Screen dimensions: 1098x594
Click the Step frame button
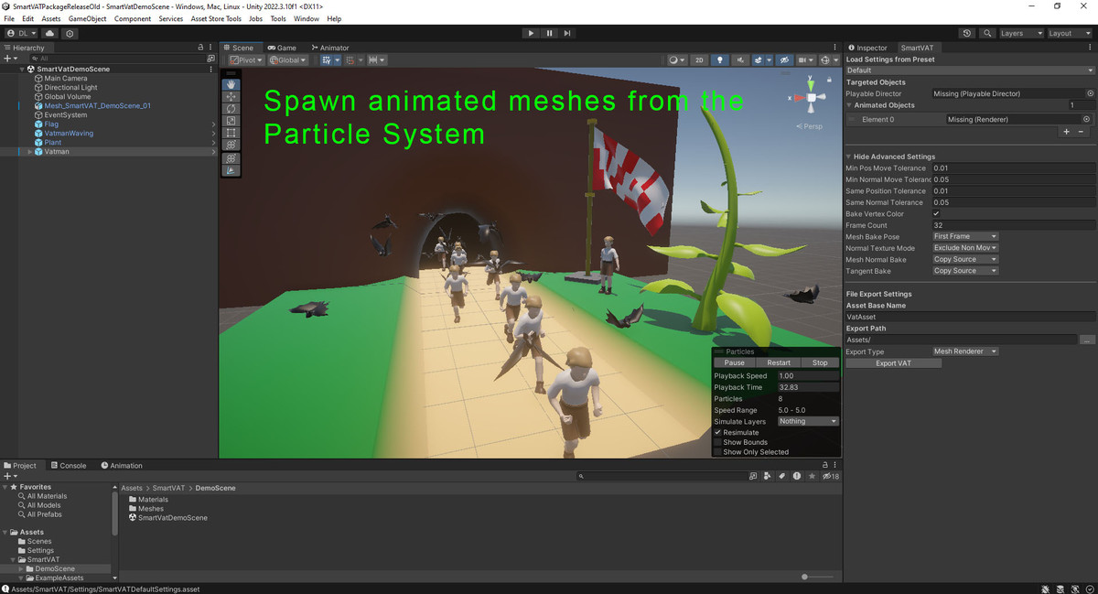(x=567, y=33)
